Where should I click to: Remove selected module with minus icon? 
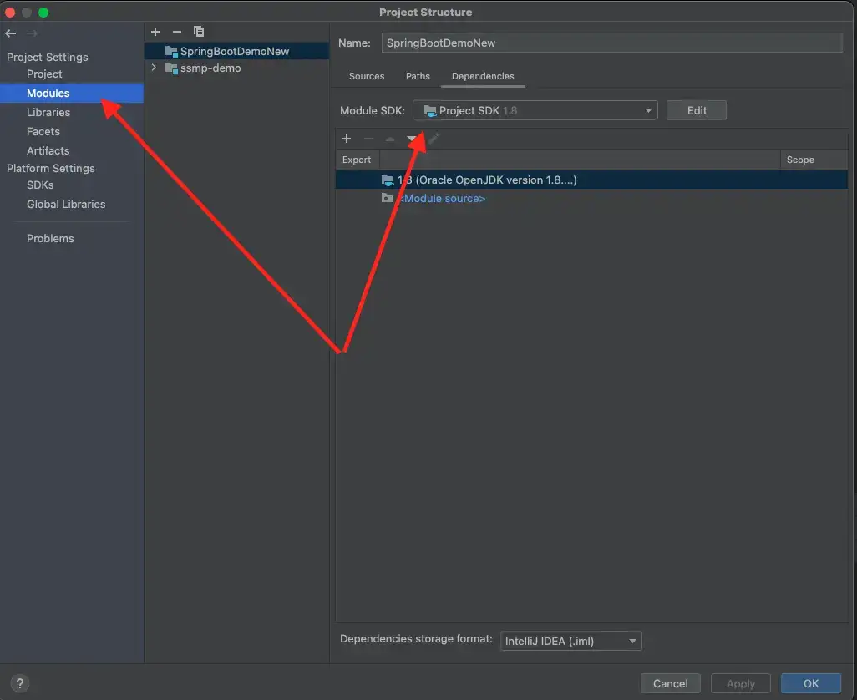pos(176,32)
